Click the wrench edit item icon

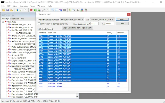coord(43,10)
